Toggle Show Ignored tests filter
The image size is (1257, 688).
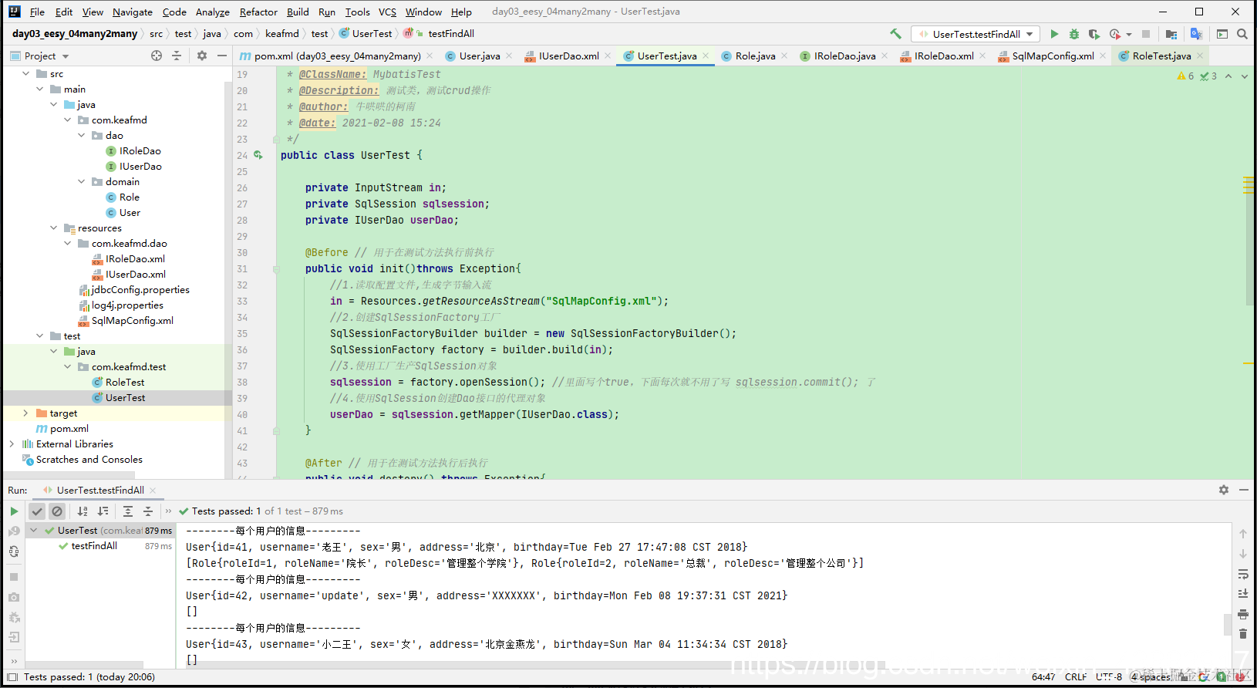point(57,511)
